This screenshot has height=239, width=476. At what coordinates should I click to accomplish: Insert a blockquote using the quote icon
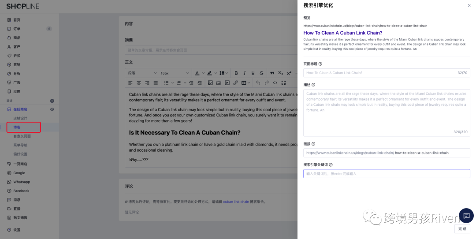click(x=272, y=73)
